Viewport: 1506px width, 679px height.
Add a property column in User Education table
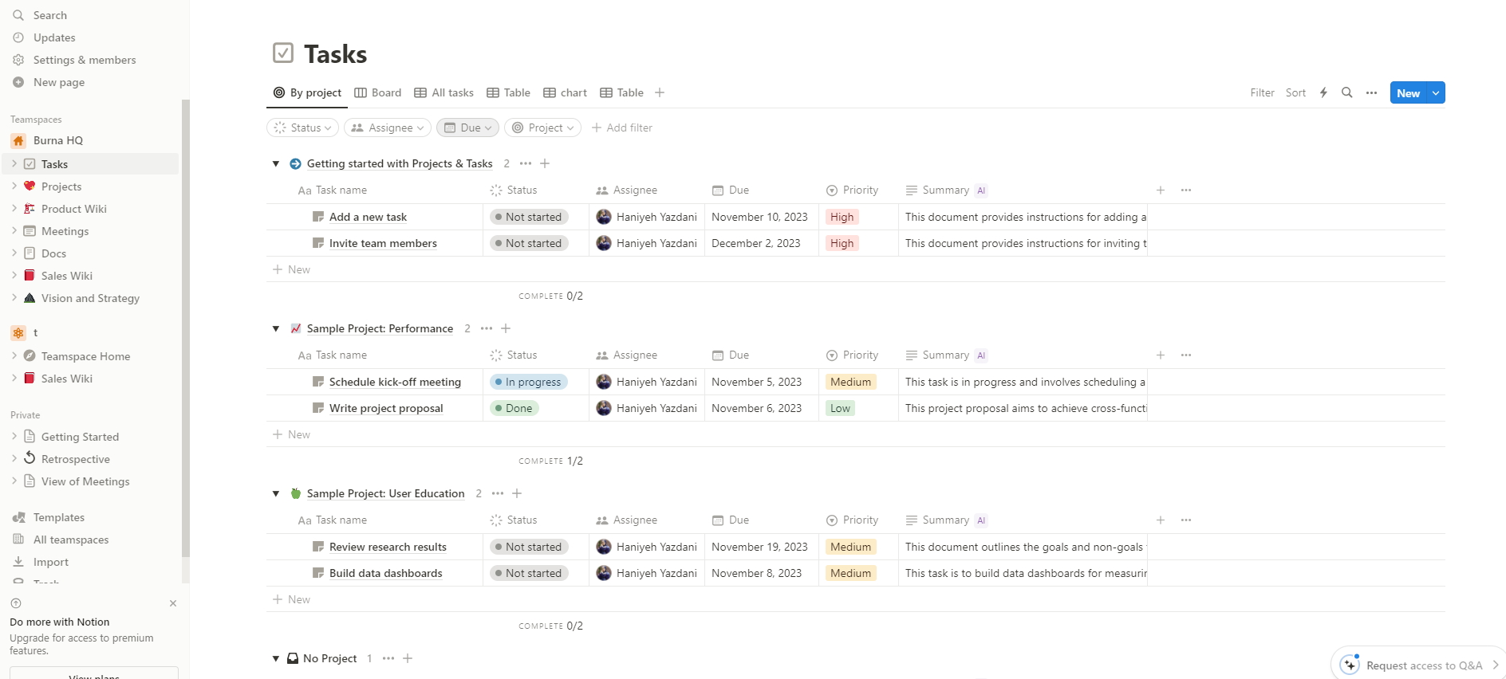pyautogui.click(x=1161, y=520)
